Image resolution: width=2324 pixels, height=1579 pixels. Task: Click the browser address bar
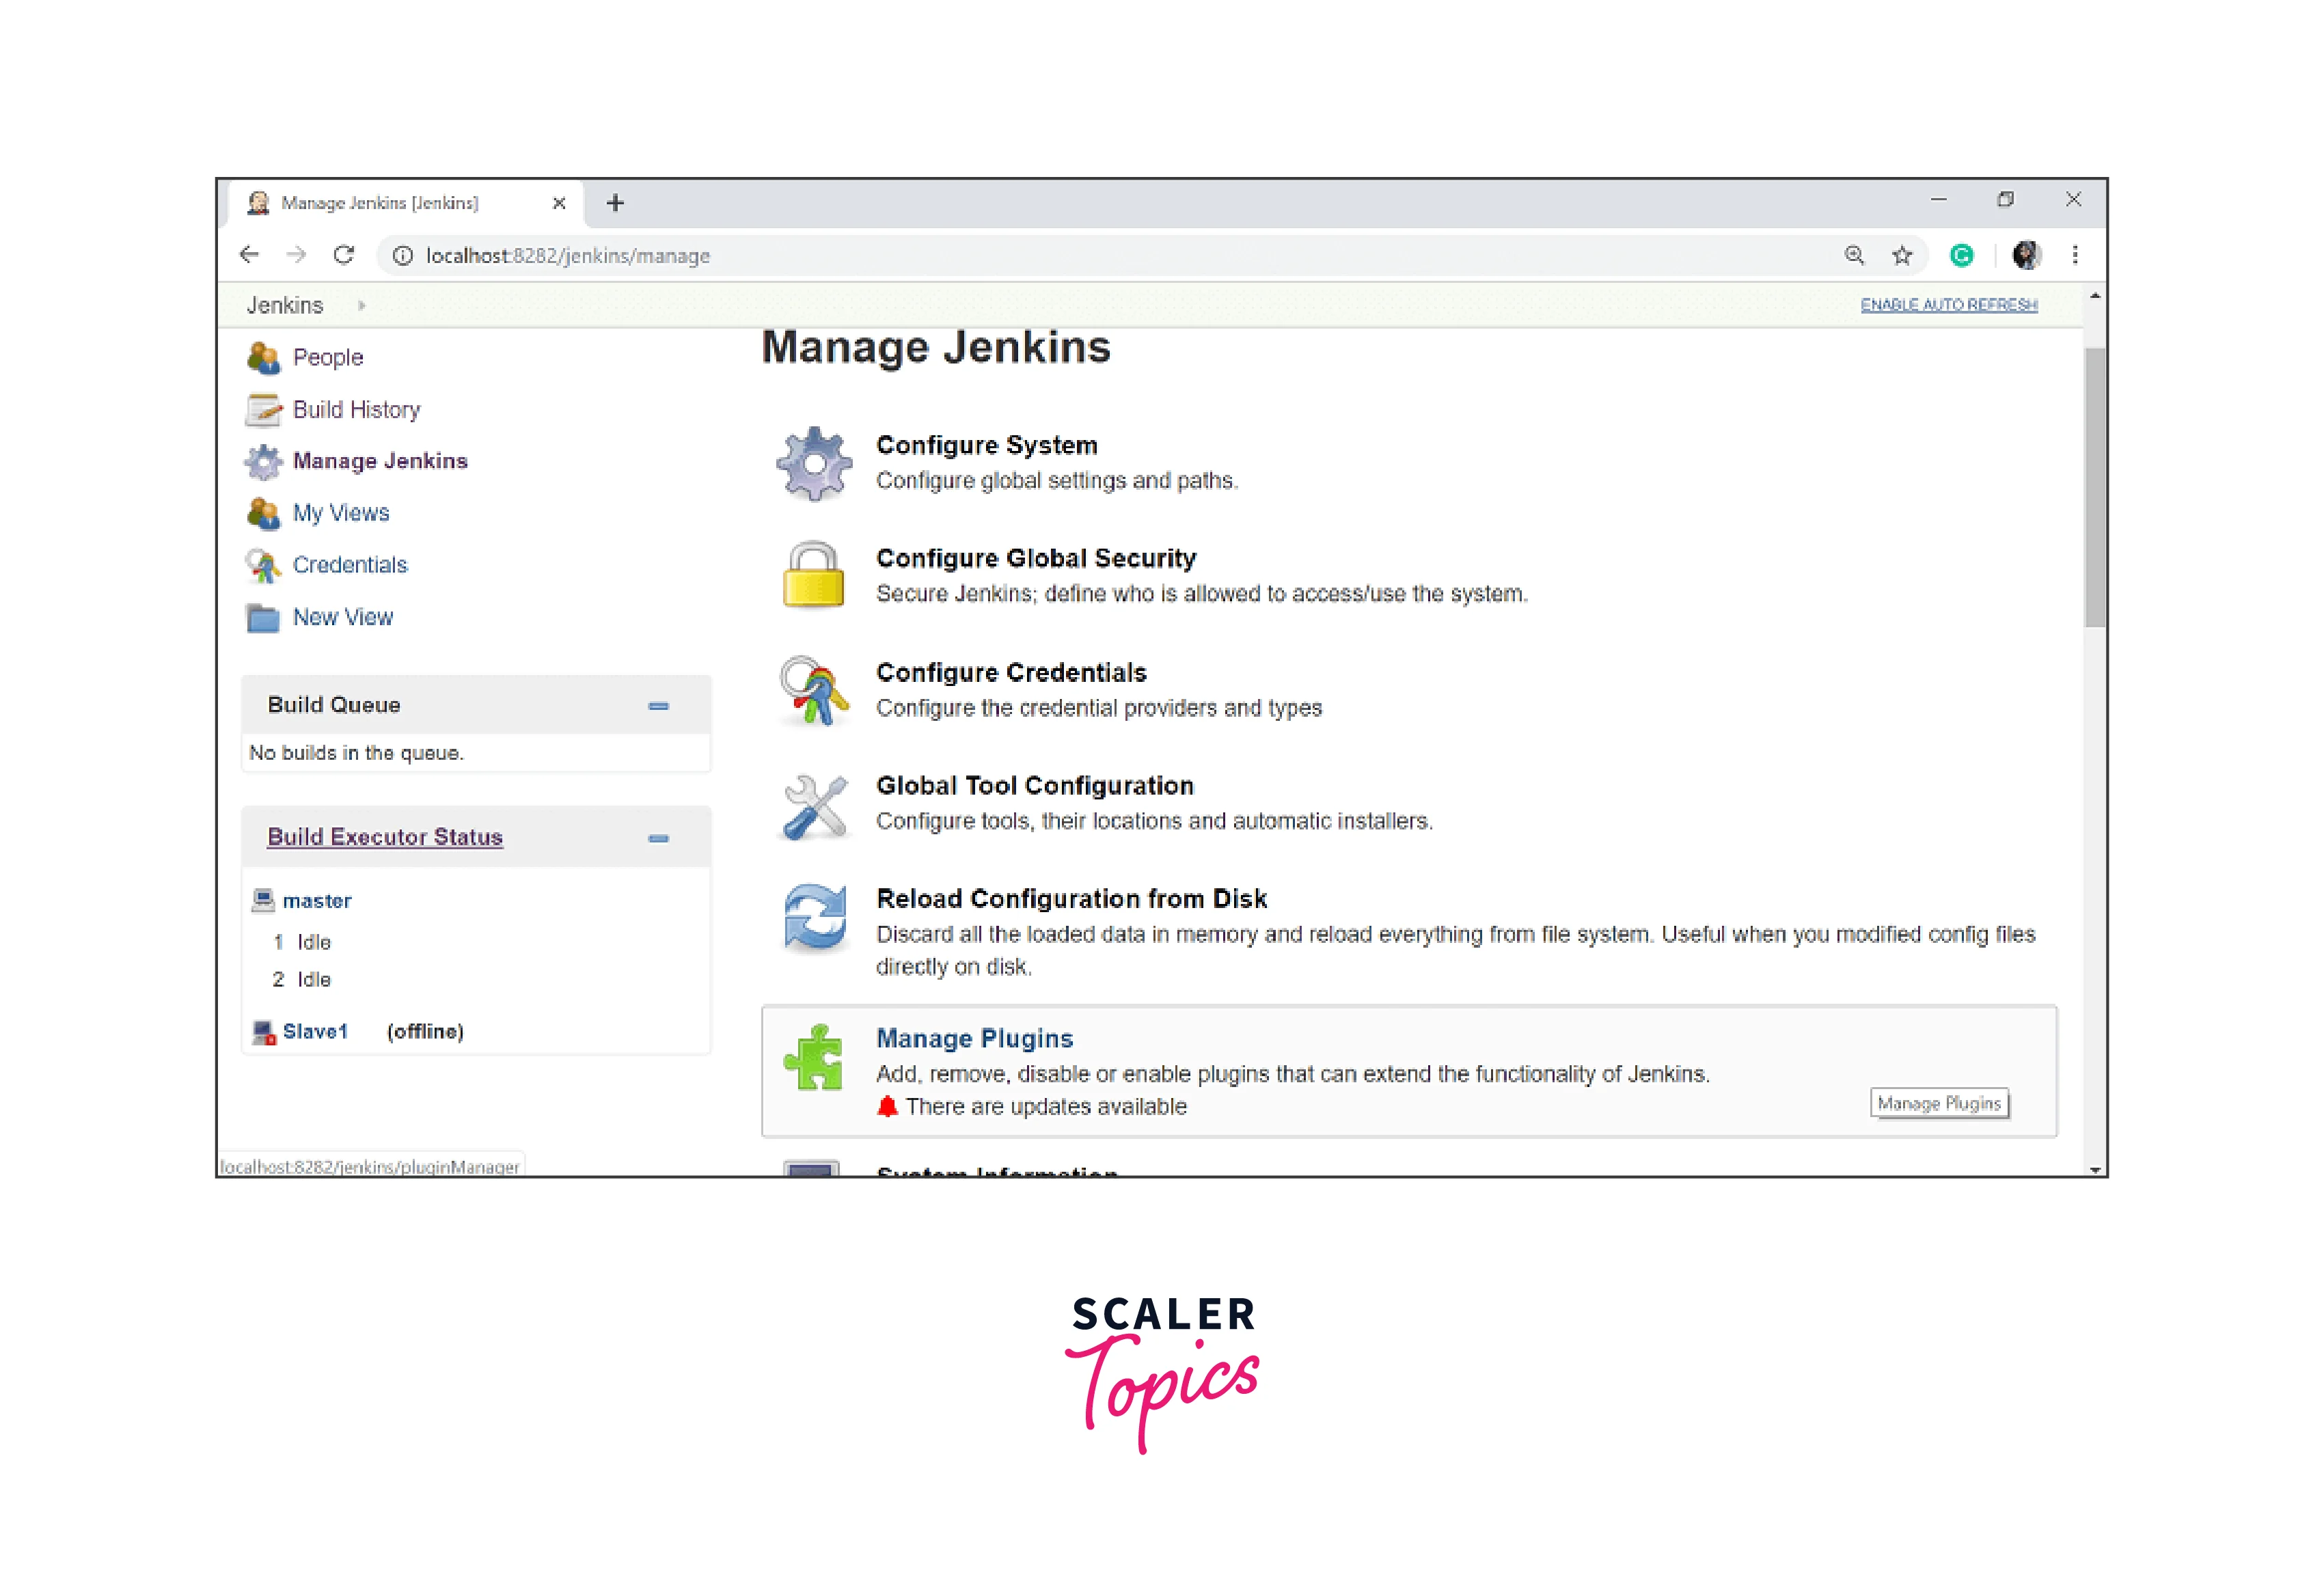(x=1100, y=256)
